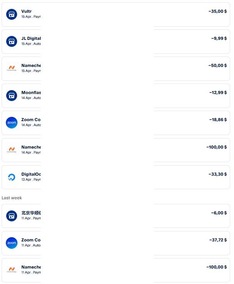Select the −35,00 $ Vultr amount

217,12
